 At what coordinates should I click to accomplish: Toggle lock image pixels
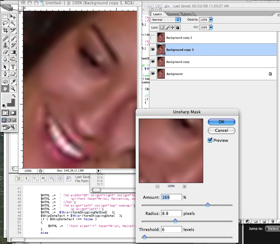coord(167,27)
